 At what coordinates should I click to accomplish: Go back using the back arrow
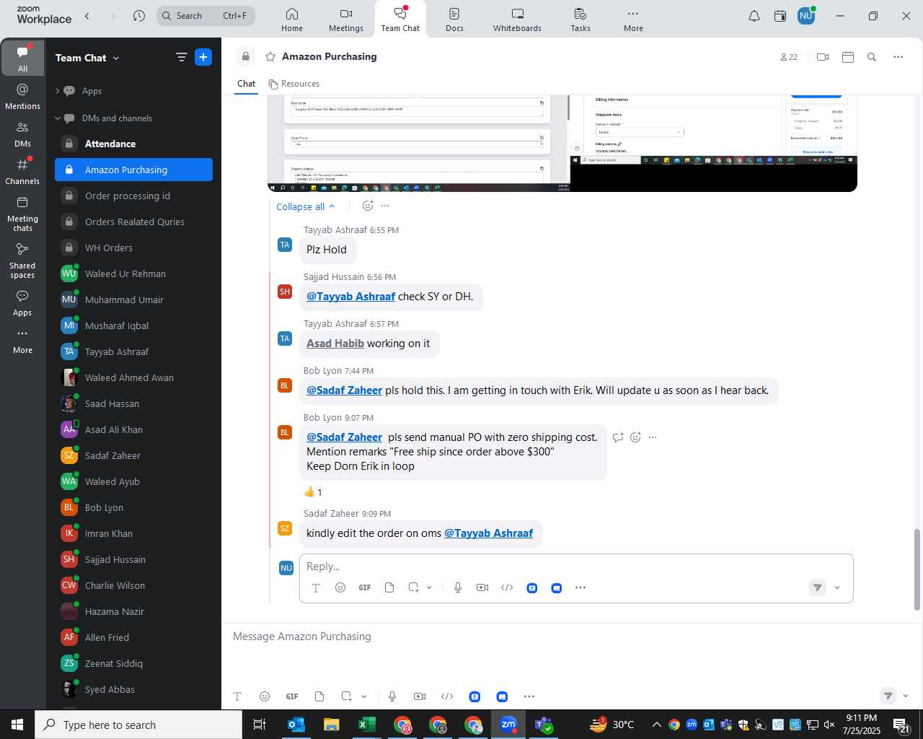pyautogui.click(x=87, y=16)
